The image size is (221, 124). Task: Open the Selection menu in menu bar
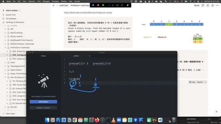[x=32, y=1]
